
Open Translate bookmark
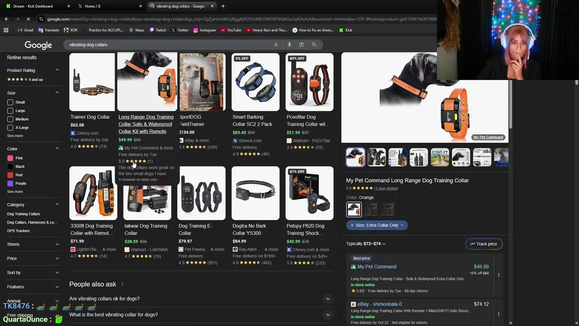[x=49, y=30]
